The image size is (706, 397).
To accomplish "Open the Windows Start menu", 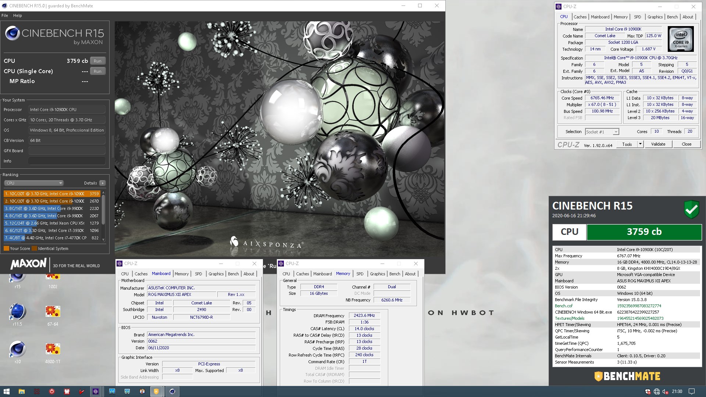I will [x=7, y=391].
